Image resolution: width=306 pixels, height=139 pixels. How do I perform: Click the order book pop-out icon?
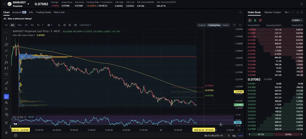coord(298,12)
